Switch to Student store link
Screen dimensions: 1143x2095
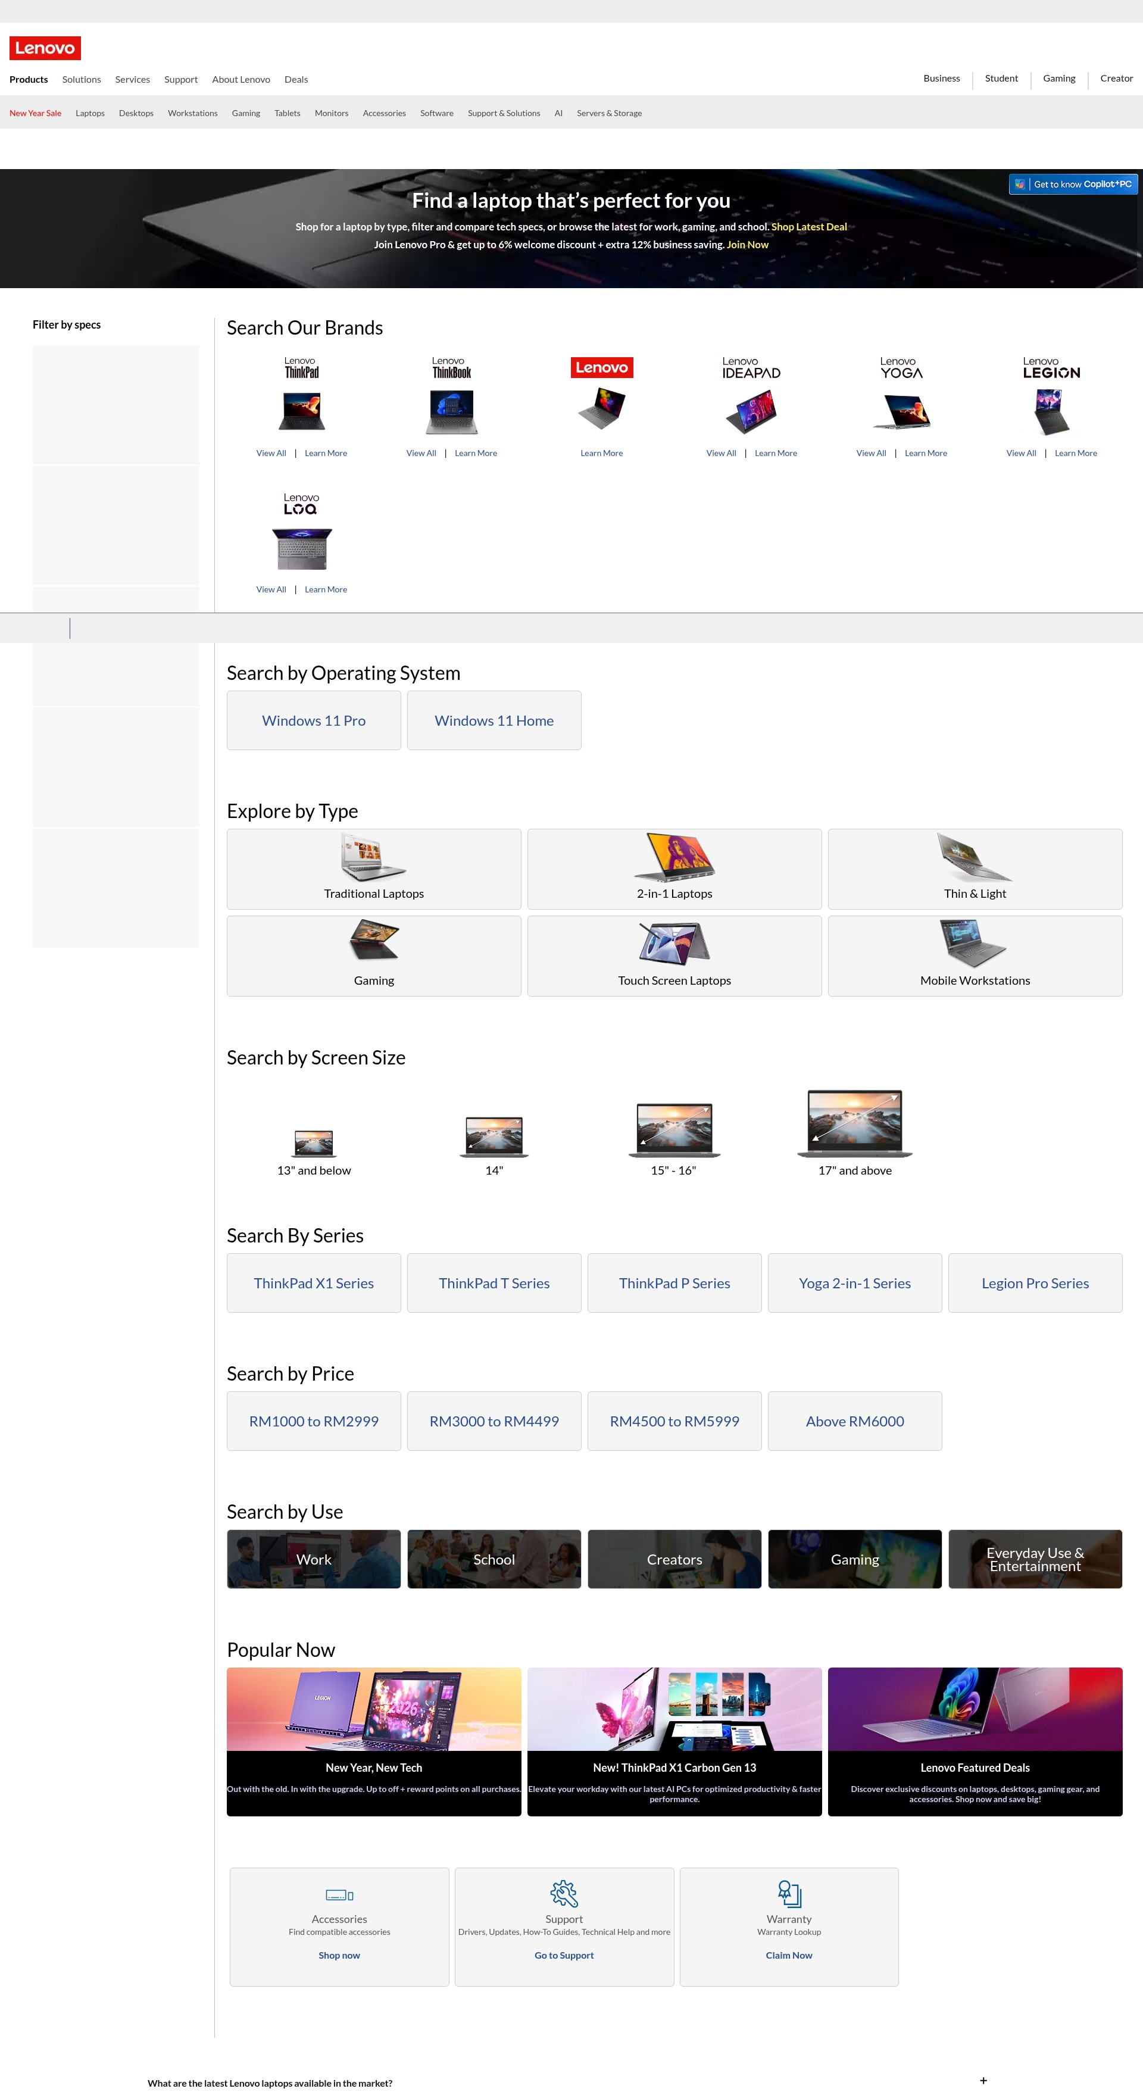[x=1001, y=78]
